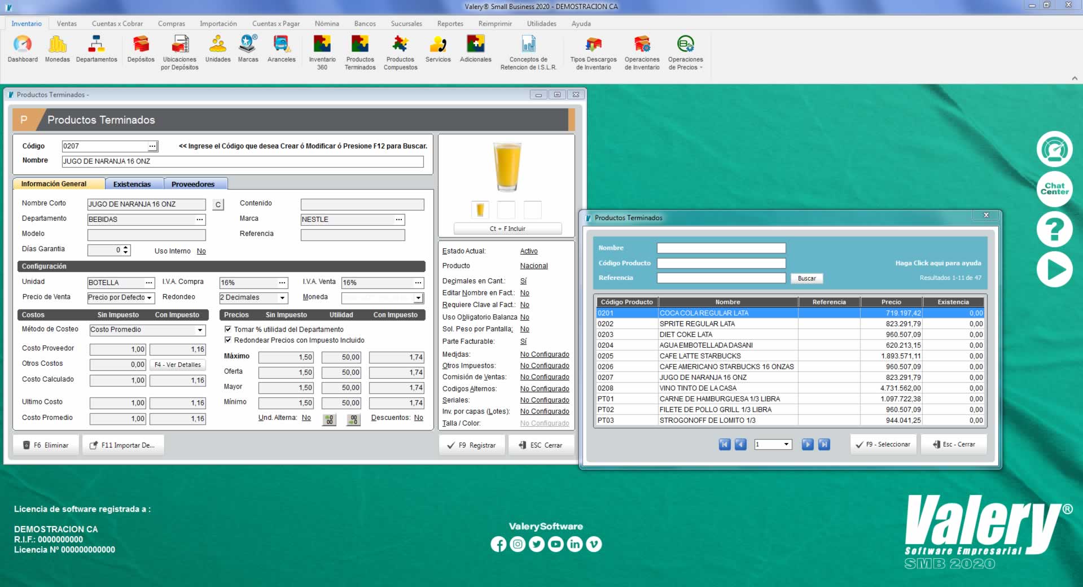The width and height of the screenshot is (1083, 587).
Task: Open Método de Costeo dropdown
Action: coord(200,330)
